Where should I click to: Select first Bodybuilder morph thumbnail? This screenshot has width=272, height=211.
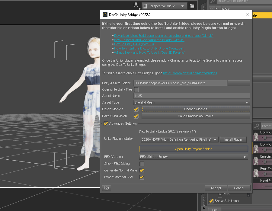256,136
